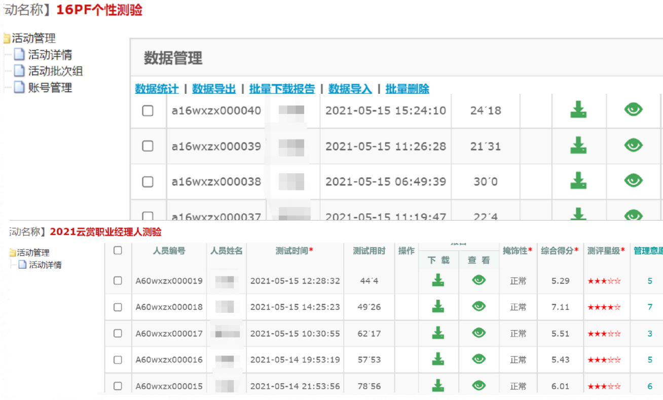Viewport: 663px width, 400px height.
Task: Tick checkbox for A60wxzx000015
Action: 118,386
